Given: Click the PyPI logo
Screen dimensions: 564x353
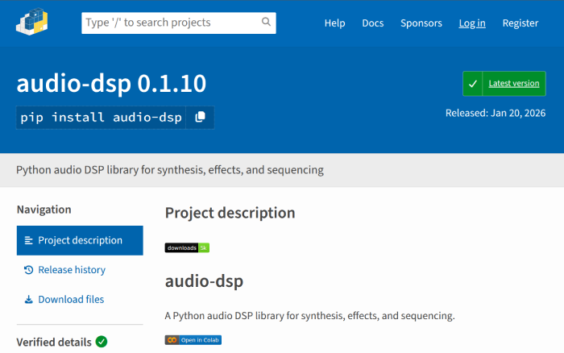Looking at the screenshot, I should (x=32, y=22).
